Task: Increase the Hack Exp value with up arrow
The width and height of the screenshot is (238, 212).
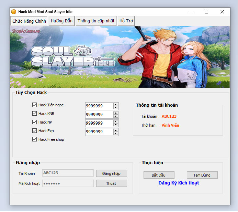Action: point(116,130)
